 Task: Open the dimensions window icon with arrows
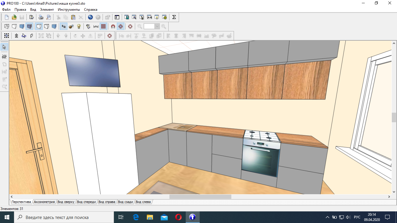pyautogui.click(x=149, y=17)
